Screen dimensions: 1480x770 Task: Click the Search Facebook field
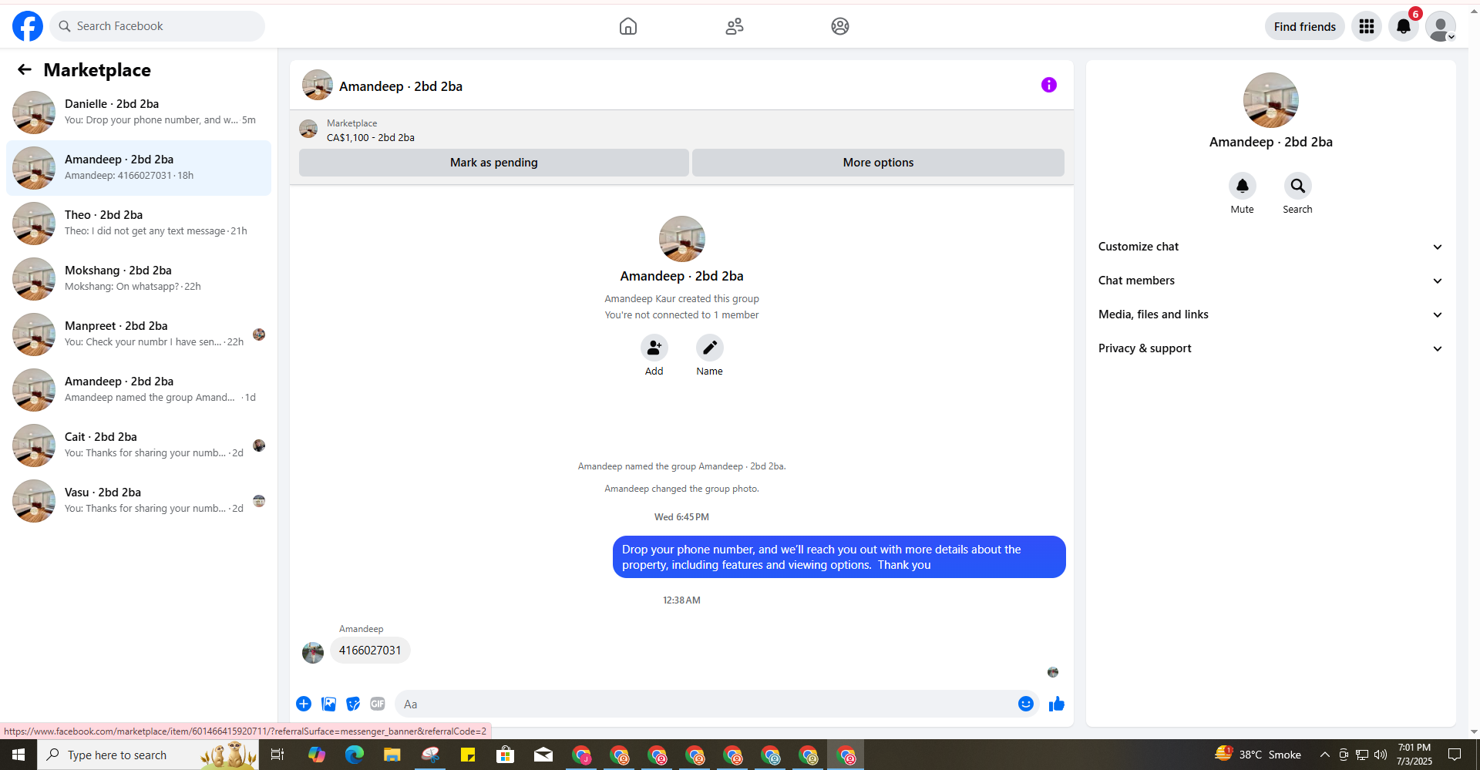coord(157,26)
